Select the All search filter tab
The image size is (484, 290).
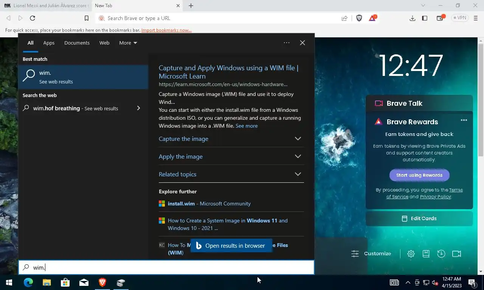point(30,43)
